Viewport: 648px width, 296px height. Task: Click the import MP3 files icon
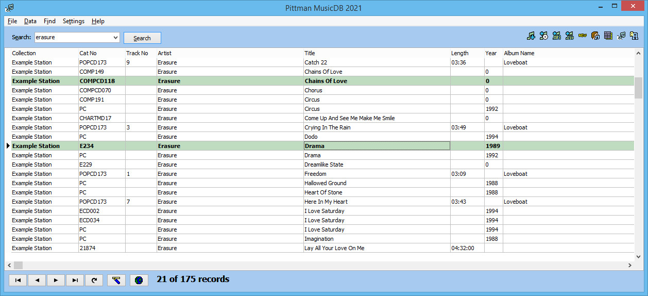557,36
